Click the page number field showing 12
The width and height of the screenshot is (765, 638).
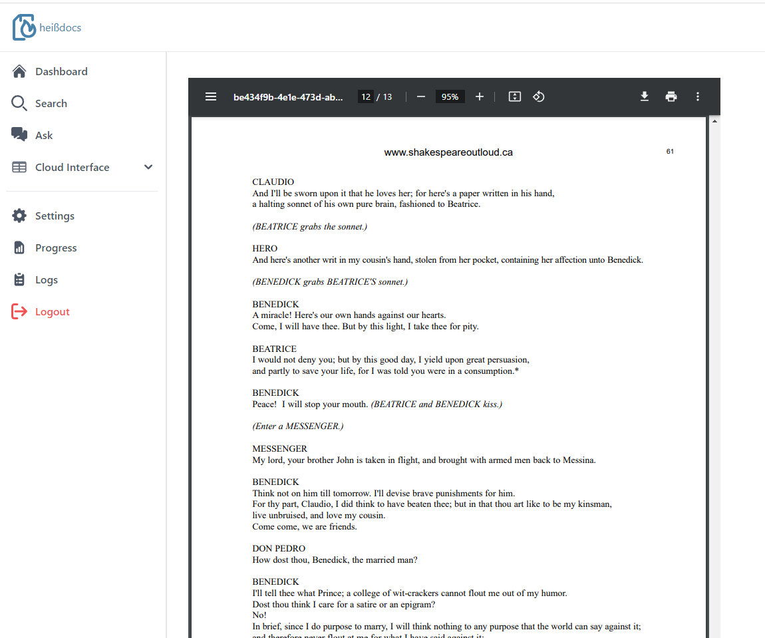tap(366, 96)
